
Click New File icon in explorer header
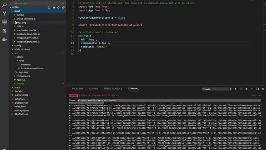click(x=49, y=7)
